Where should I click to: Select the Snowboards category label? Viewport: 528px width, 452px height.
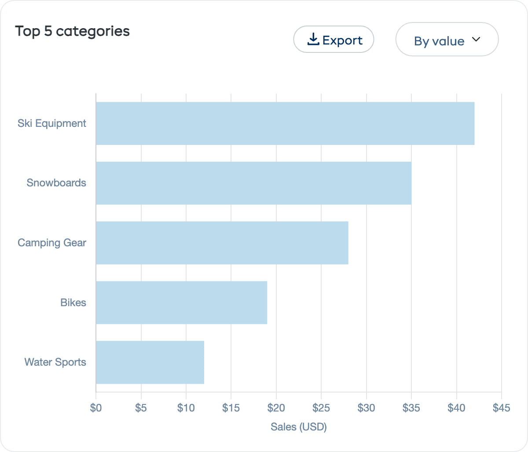tap(57, 183)
